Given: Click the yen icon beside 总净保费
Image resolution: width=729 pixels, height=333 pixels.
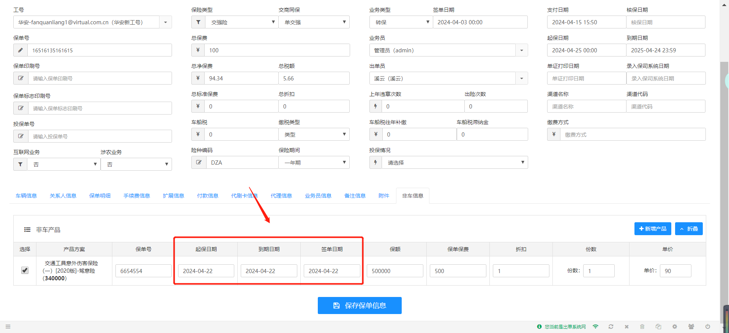Looking at the screenshot, I should (198, 78).
